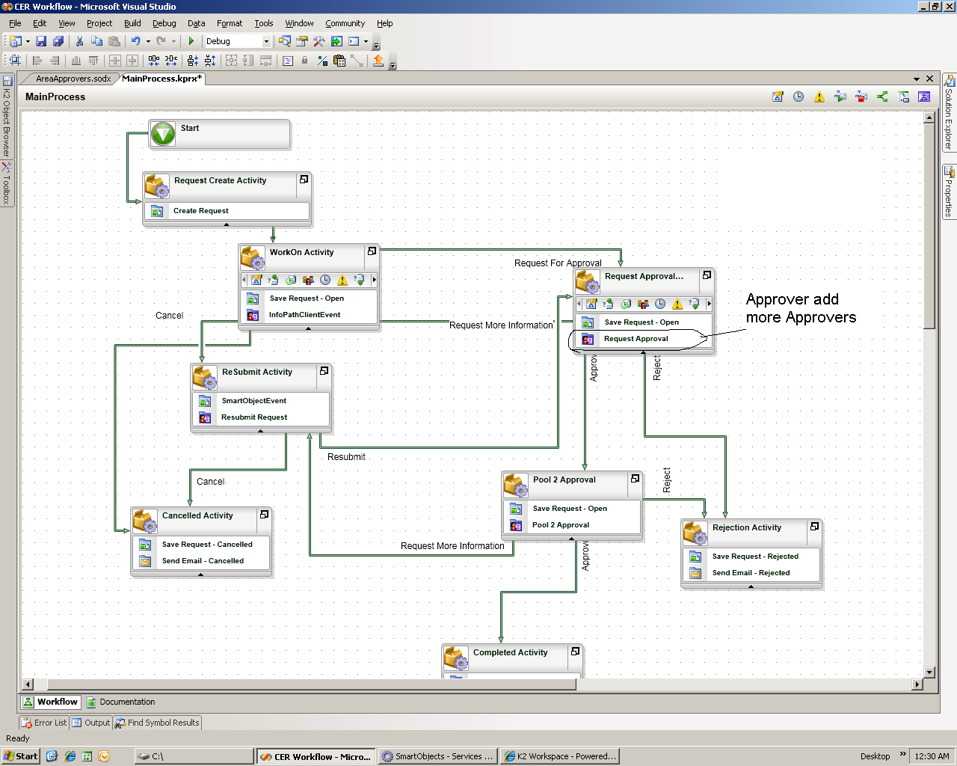
Task: Open the File menu
Action: [x=15, y=23]
